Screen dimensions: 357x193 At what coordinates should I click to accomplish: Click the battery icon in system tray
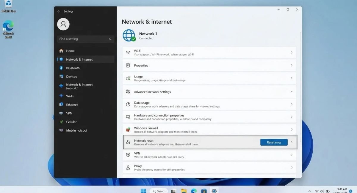pos(328,191)
